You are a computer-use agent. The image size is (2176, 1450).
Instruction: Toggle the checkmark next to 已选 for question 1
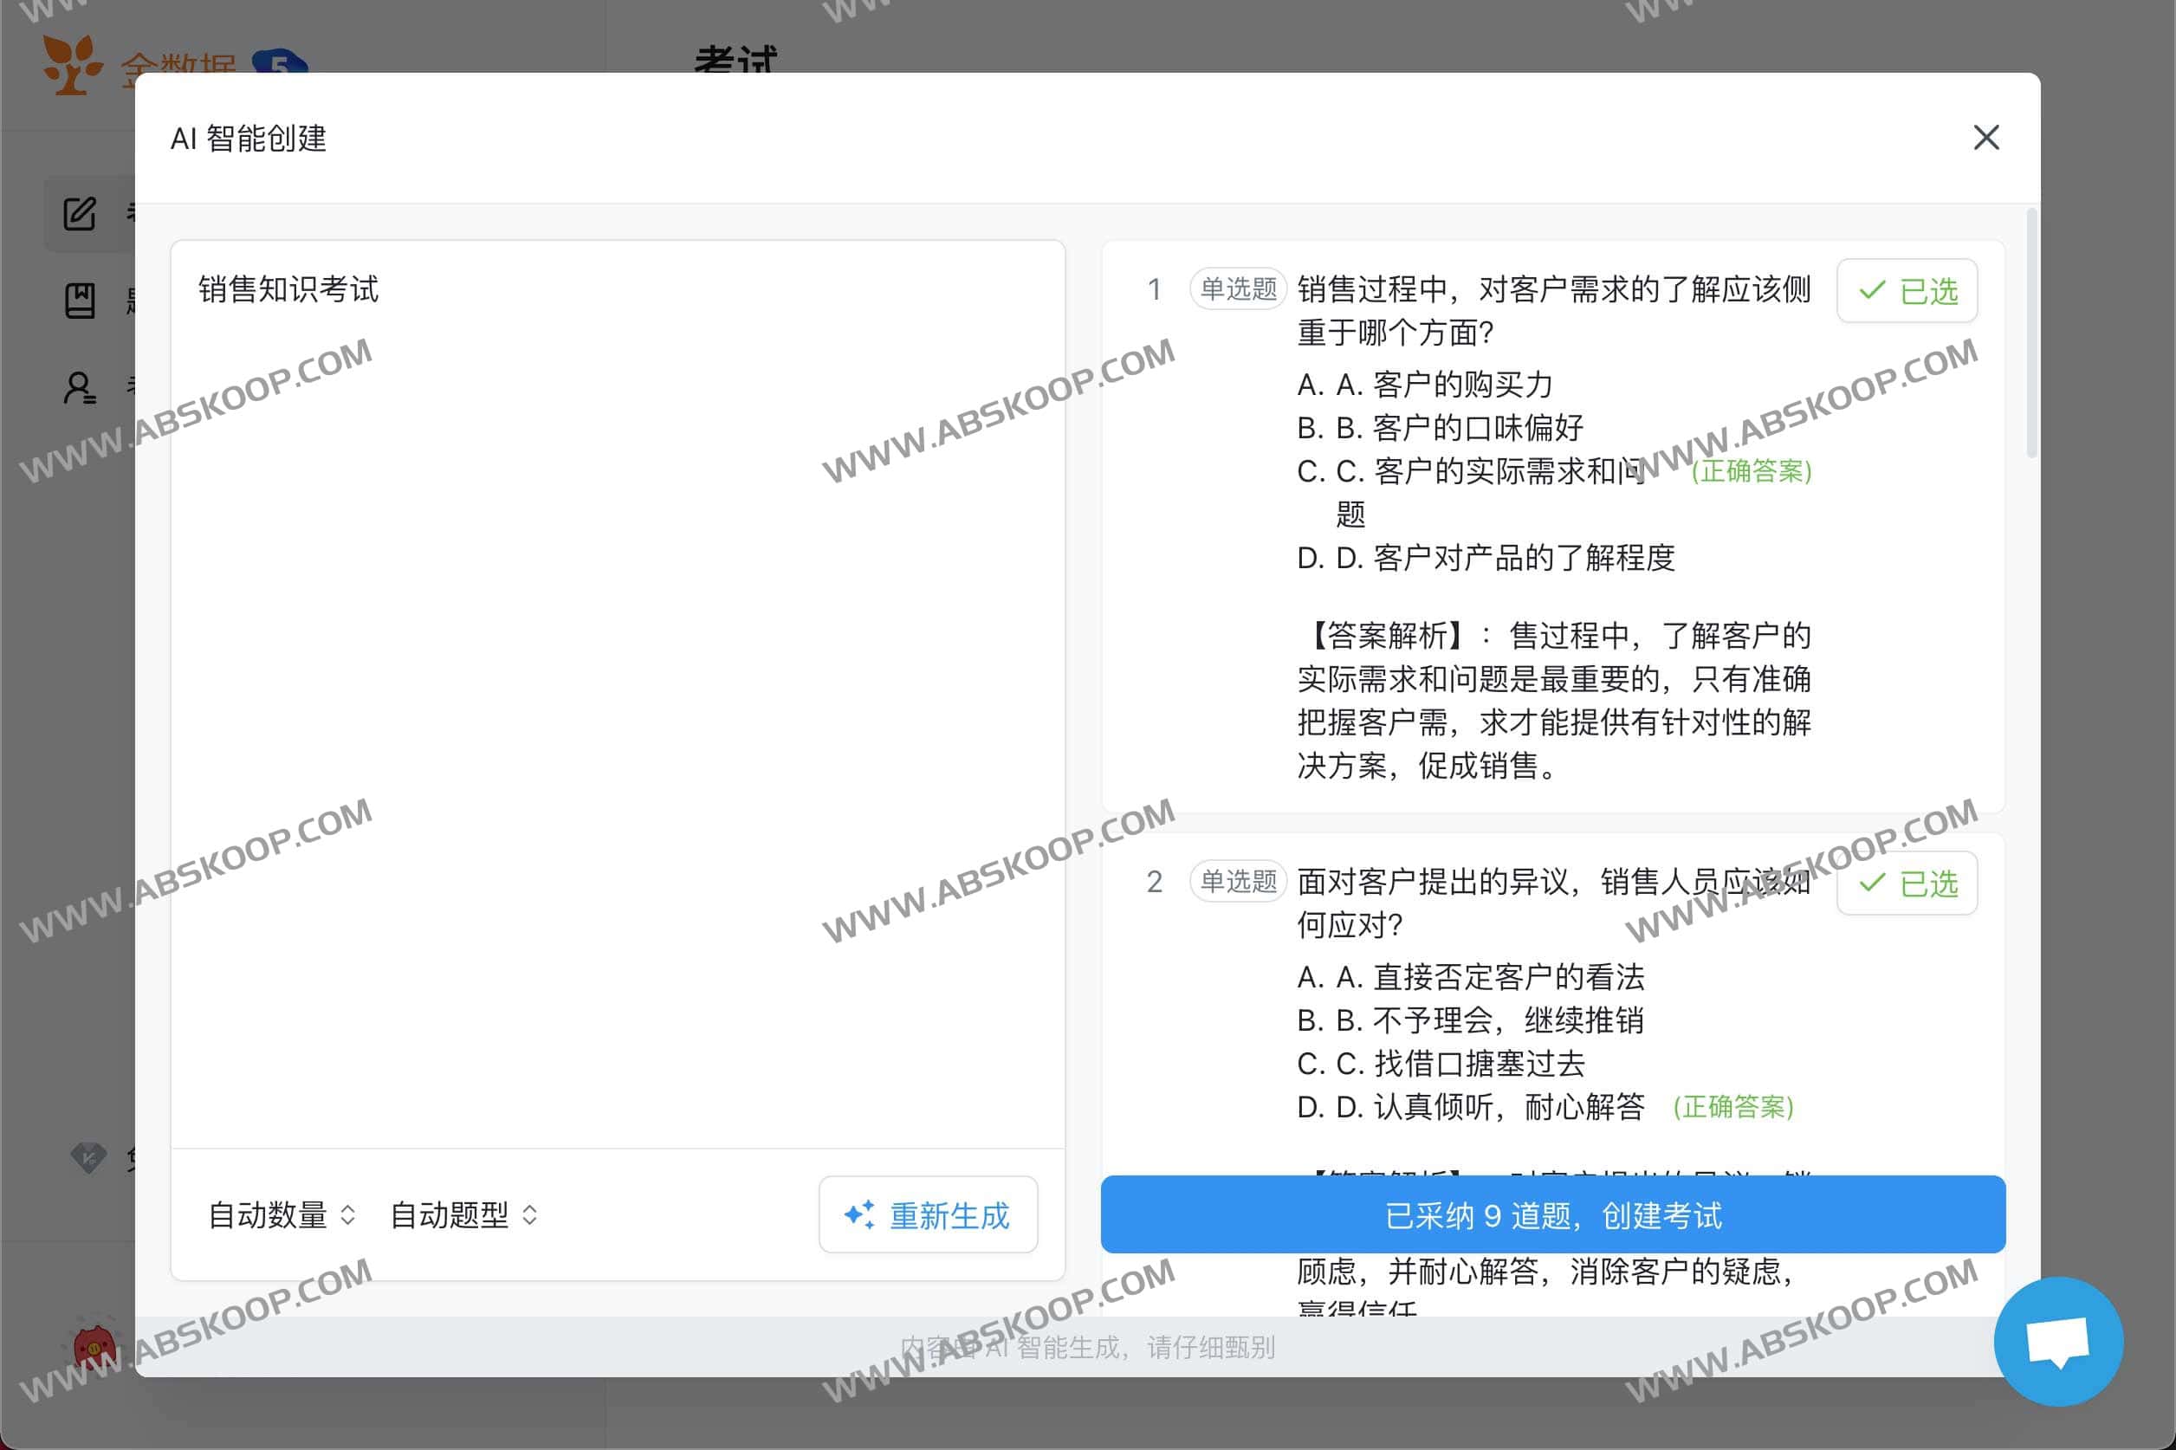pyautogui.click(x=1871, y=290)
